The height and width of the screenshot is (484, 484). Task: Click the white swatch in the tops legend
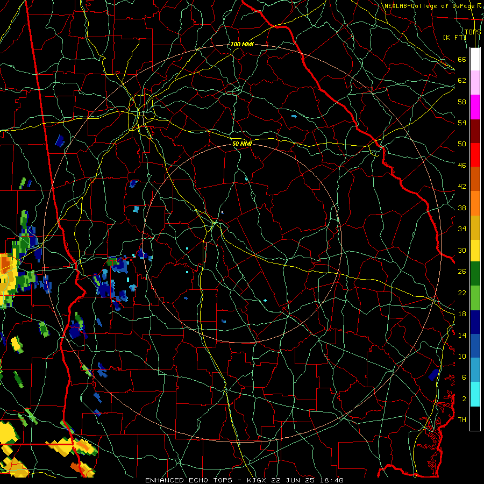pos(475,59)
